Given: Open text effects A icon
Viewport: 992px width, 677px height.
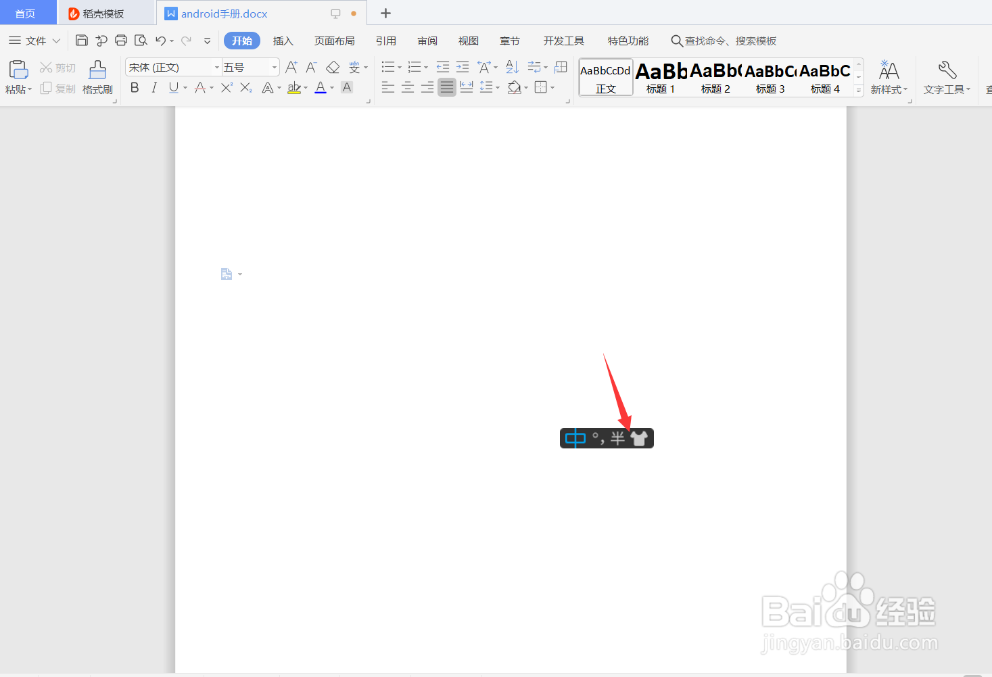Looking at the screenshot, I should pyautogui.click(x=268, y=87).
